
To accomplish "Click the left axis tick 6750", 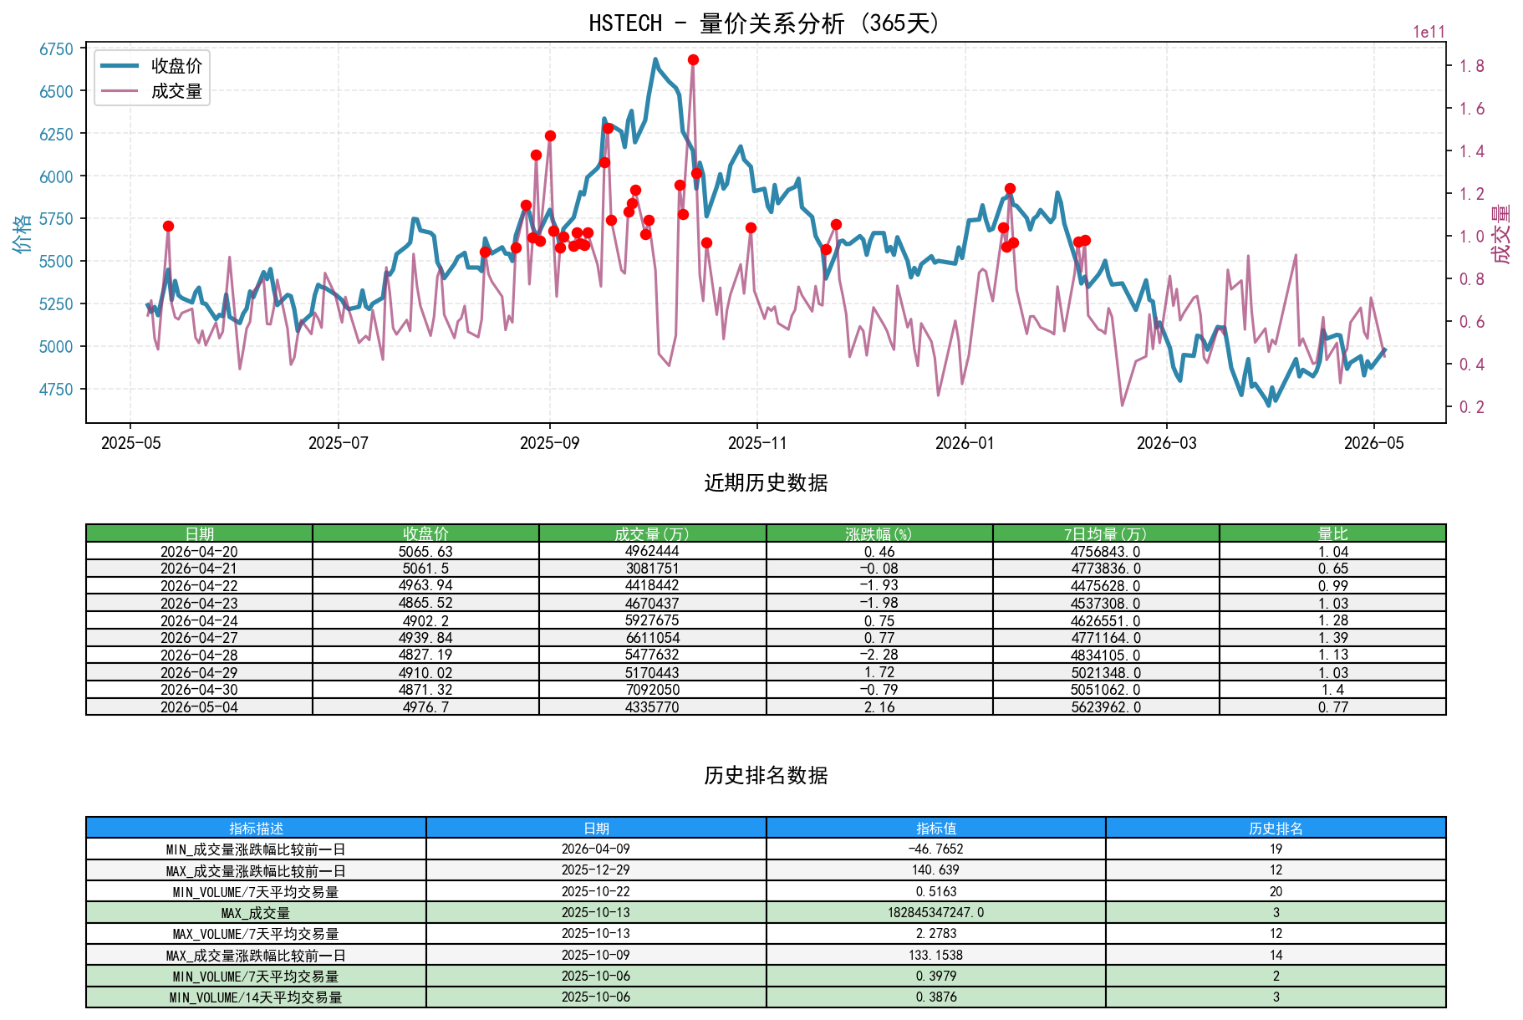I will tap(56, 49).
